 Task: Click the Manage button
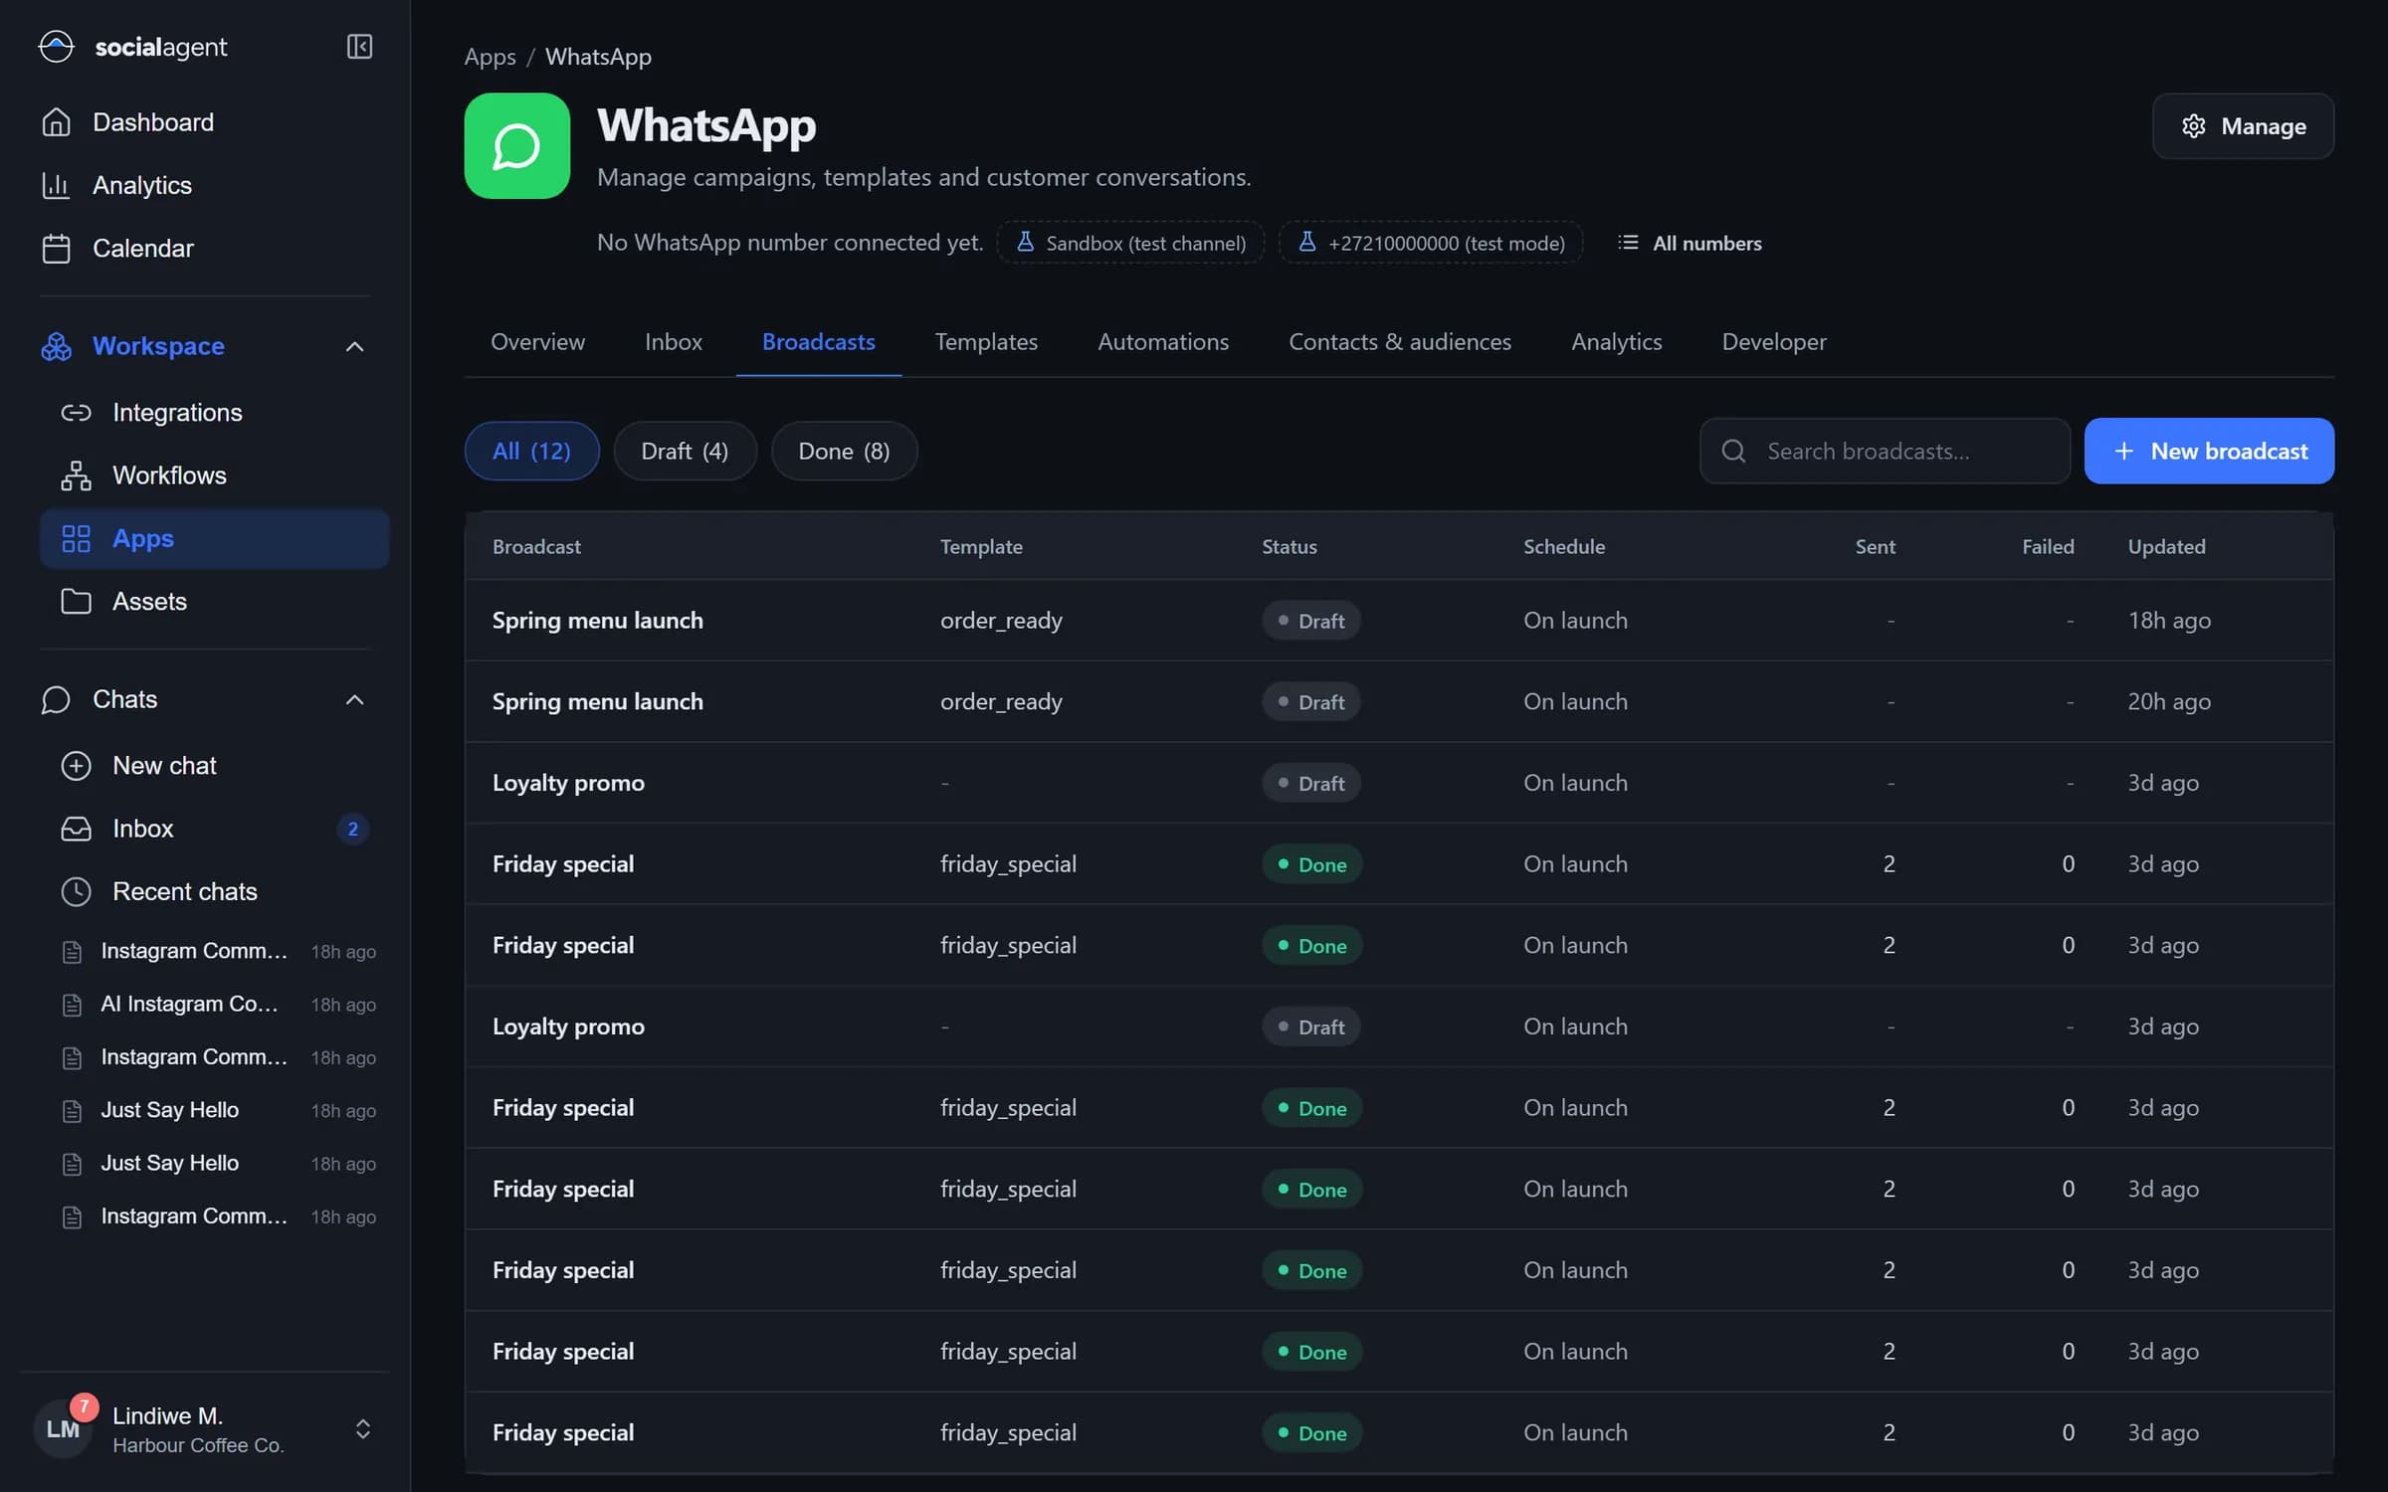(2243, 126)
